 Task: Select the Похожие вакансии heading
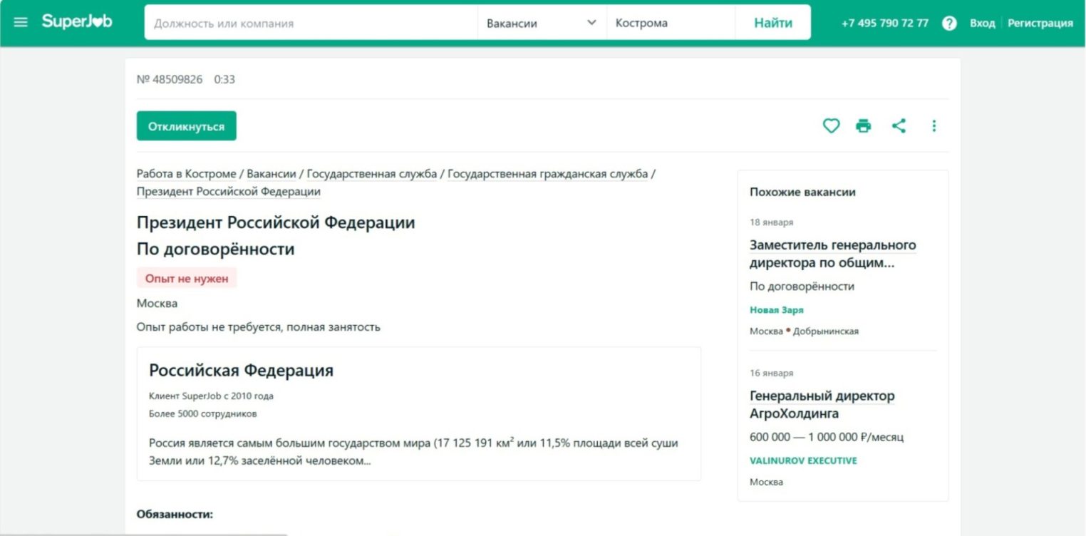[802, 192]
